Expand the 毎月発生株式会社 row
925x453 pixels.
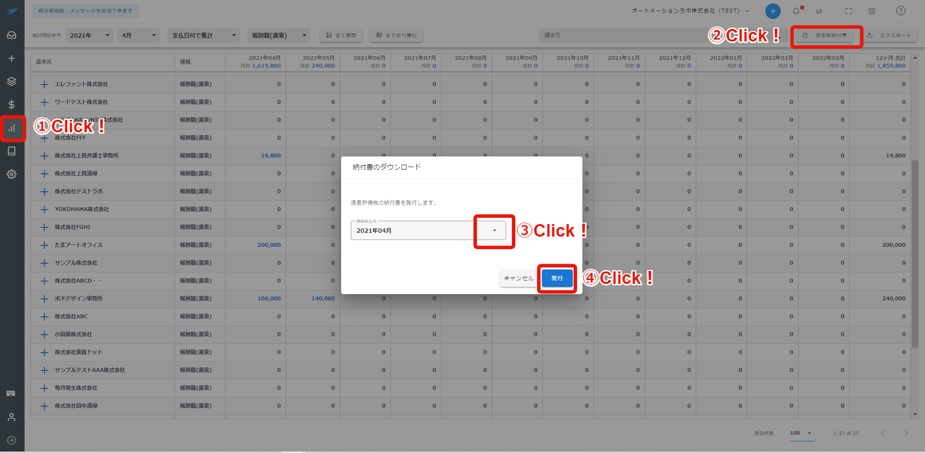tap(44, 388)
